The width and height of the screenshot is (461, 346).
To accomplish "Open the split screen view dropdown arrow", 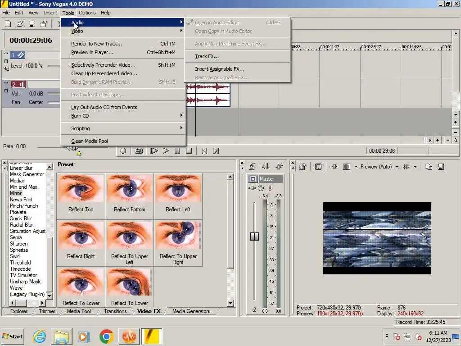I will tap(356, 167).
